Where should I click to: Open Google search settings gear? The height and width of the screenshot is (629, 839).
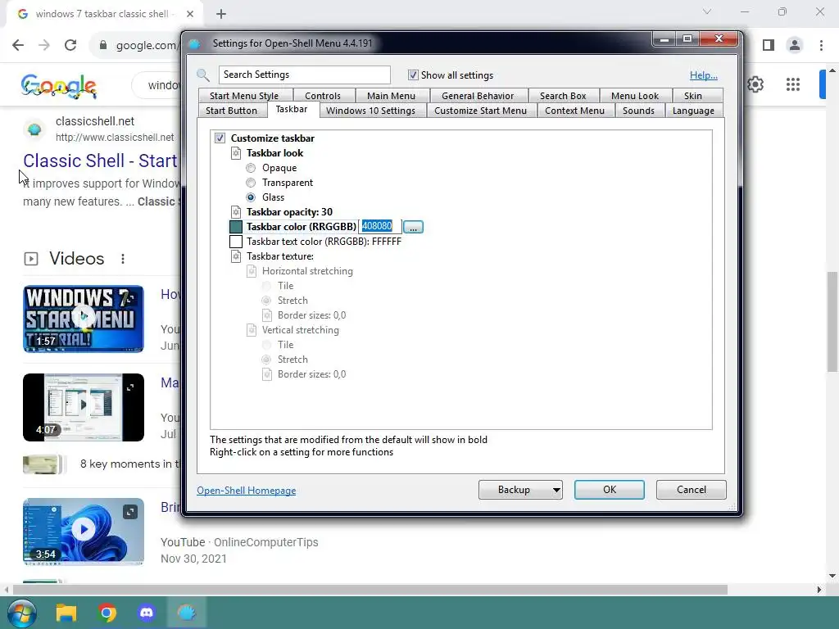[x=755, y=84]
